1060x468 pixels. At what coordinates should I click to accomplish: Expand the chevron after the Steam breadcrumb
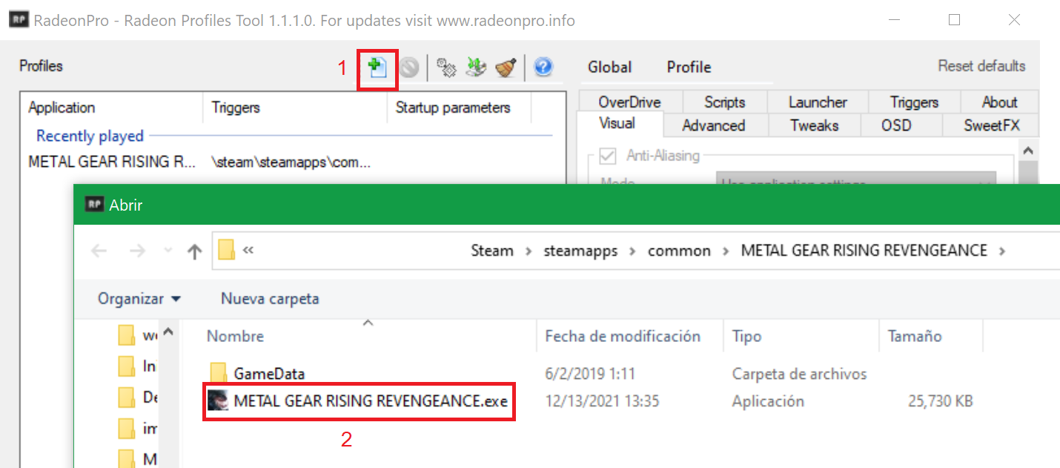pos(528,251)
